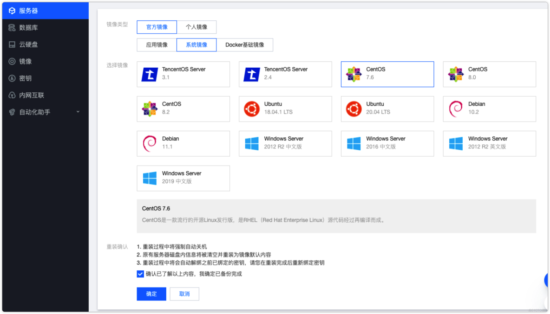The image size is (550, 314).
Task: Select the 系统镜像 tab
Action: click(196, 45)
